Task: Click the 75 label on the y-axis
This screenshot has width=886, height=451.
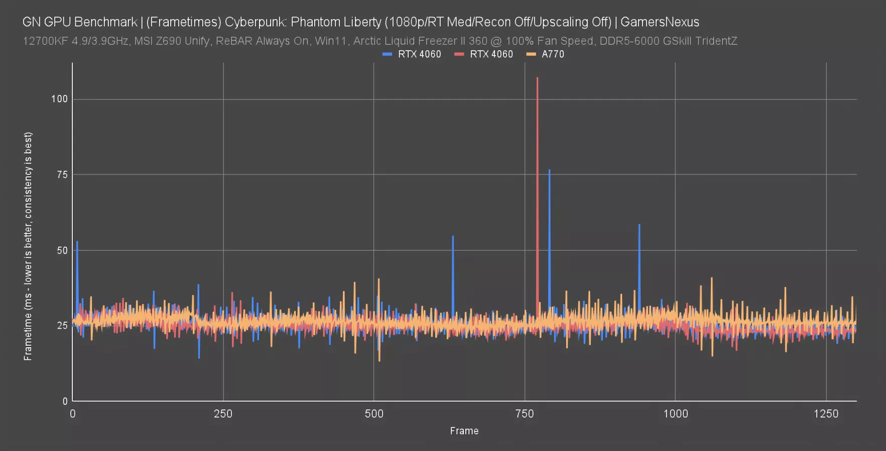Action: [62, 174]
